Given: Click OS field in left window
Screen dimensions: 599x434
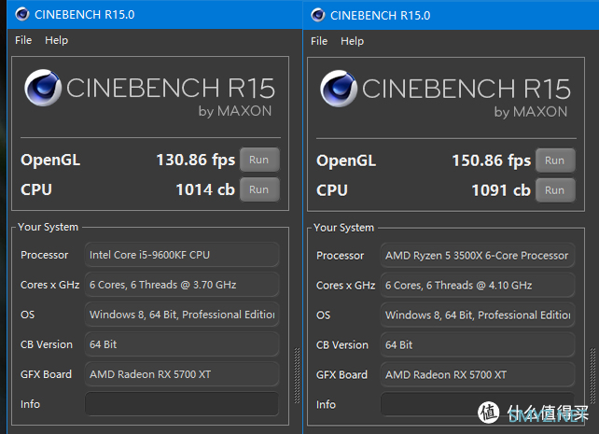Looking at the screenshot, I should (182, 315).
